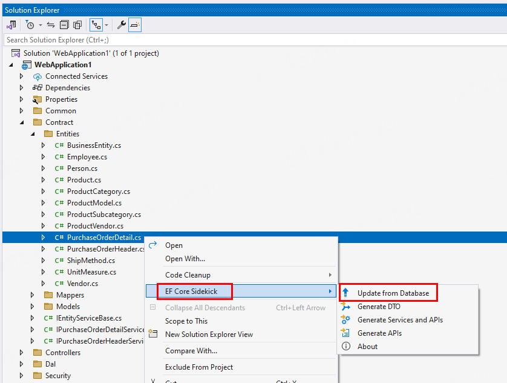Toggle the Preview Selected Items button
Screen dimensions: 507x383
pyautogui.click(x=135, y=25)
